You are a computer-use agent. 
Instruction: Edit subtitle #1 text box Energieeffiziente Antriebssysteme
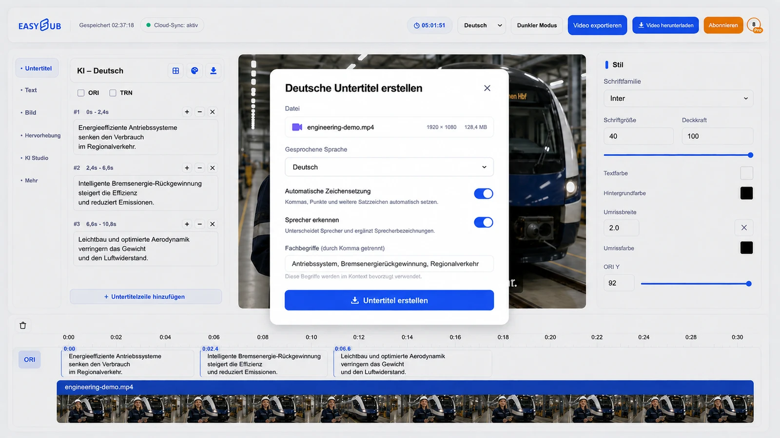coord(145,137)
